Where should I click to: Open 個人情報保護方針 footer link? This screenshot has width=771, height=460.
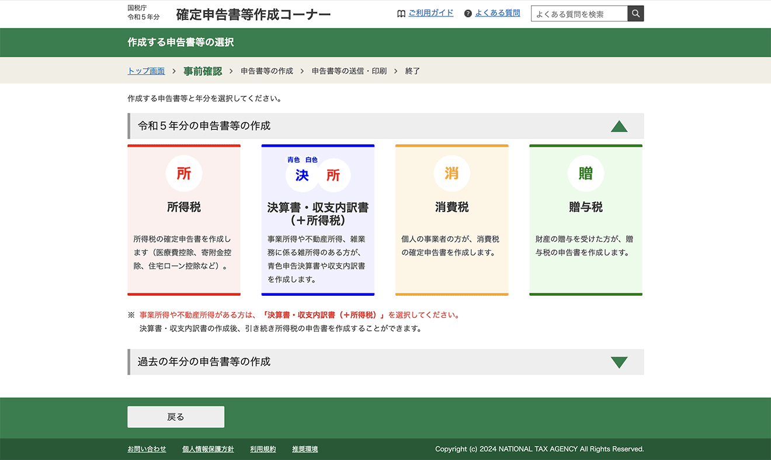point(208,449)
